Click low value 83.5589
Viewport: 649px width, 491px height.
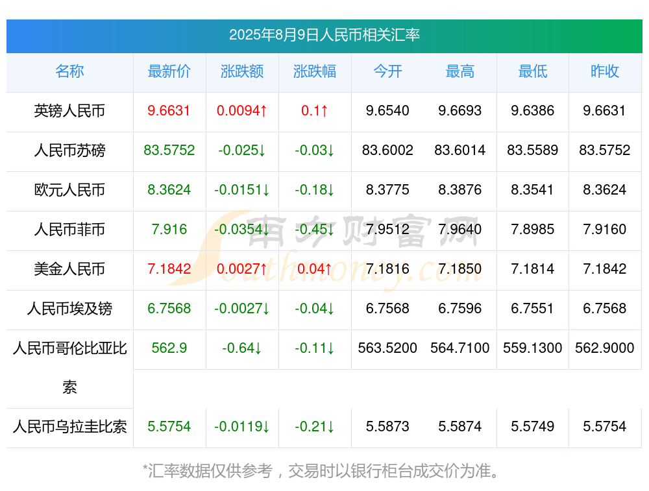click(x=533, y=150)
